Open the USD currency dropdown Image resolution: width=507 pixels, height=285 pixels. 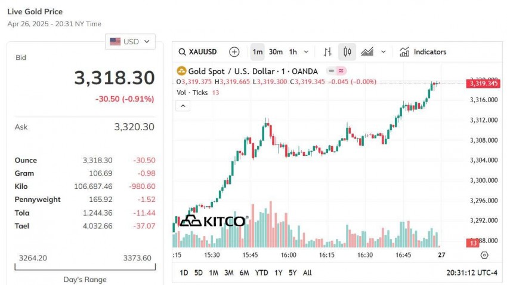click(x=130, y=42)
